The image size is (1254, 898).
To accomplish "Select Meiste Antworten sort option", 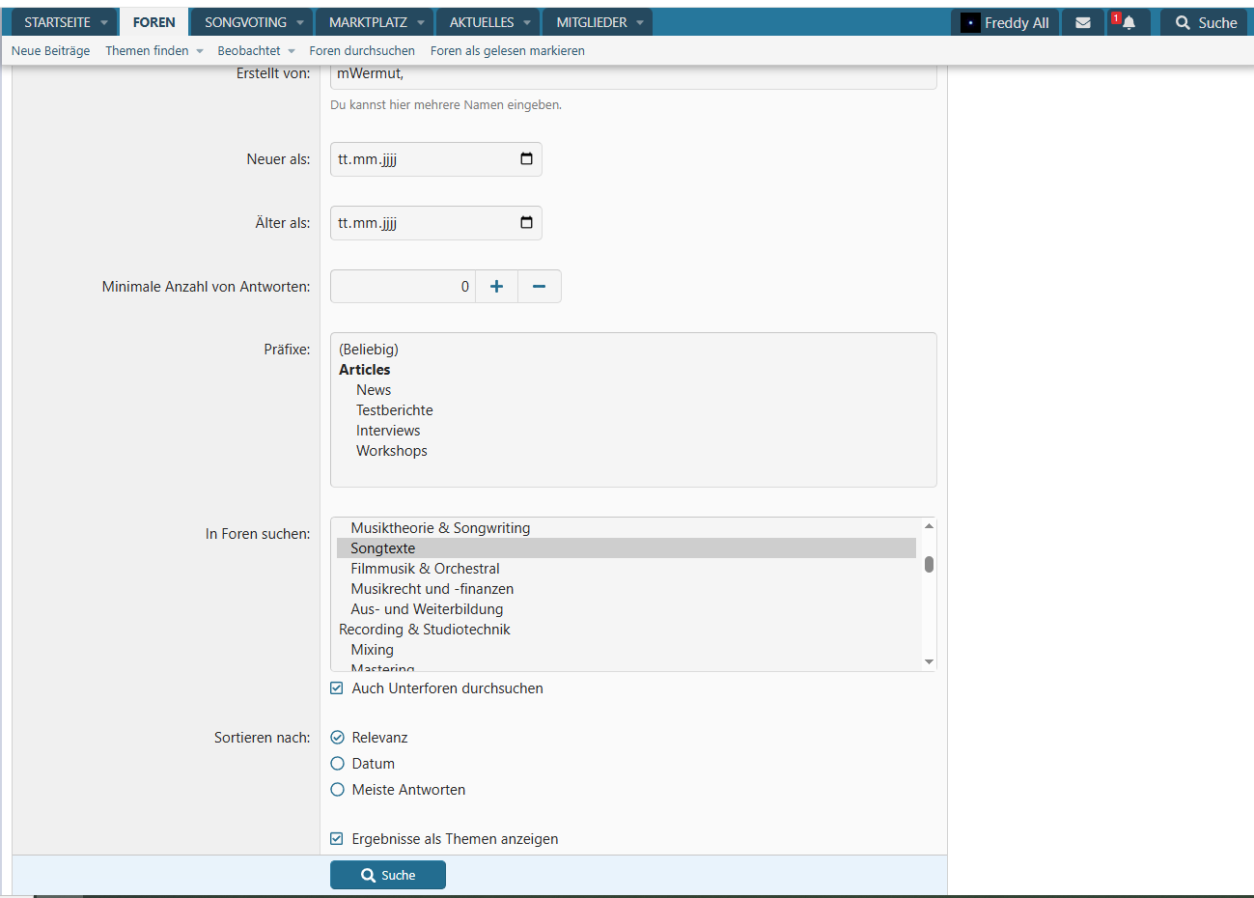I will click(337, 790).
